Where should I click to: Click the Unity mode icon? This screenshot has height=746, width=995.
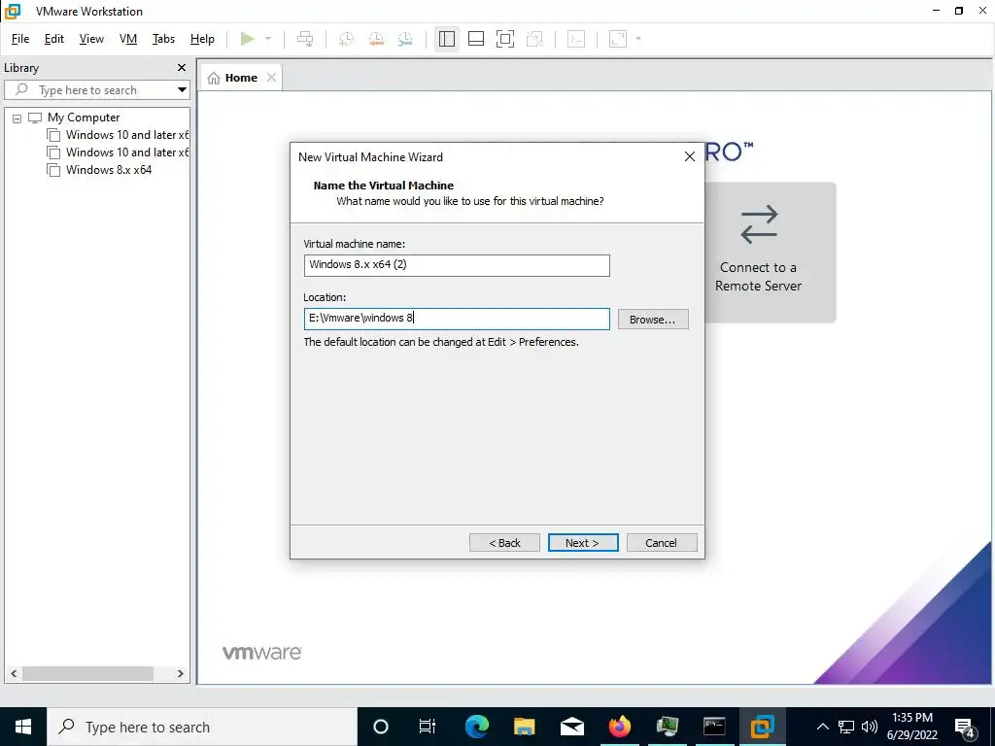[x=535, y=39]
